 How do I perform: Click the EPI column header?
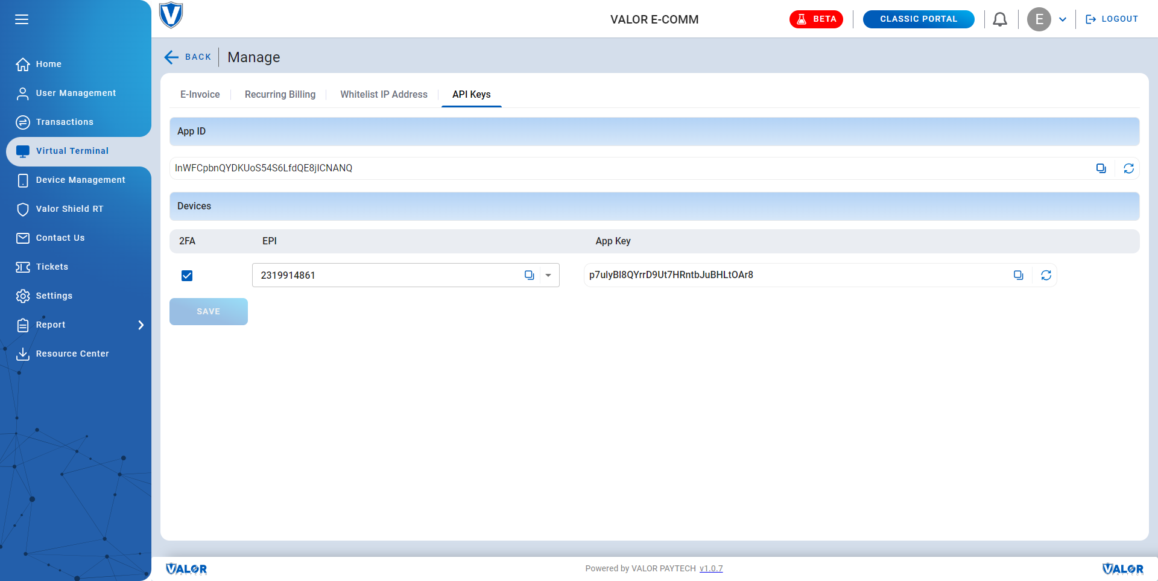[270, 241]
